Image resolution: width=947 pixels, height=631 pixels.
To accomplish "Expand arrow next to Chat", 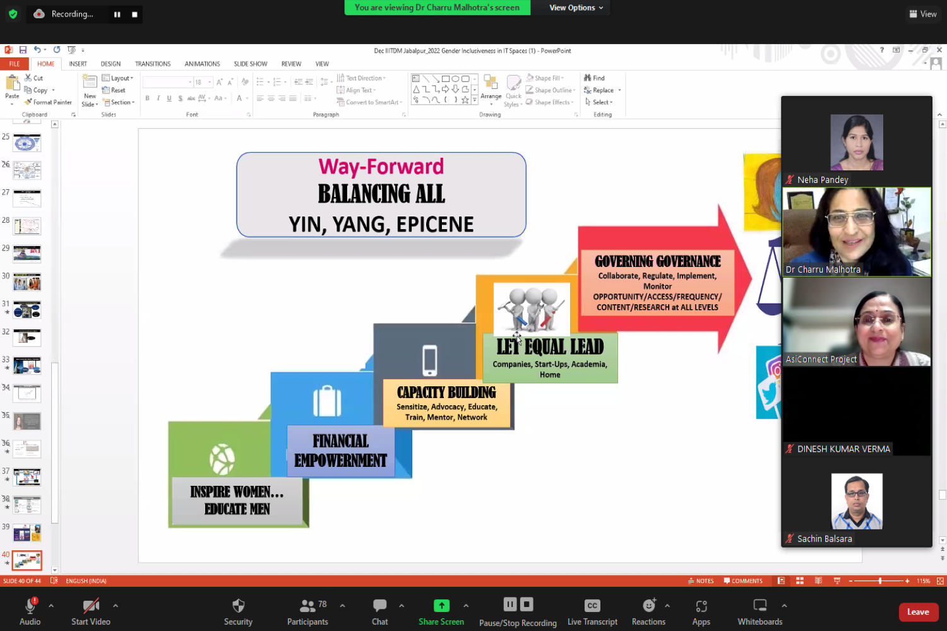I will tap(402, 606).
